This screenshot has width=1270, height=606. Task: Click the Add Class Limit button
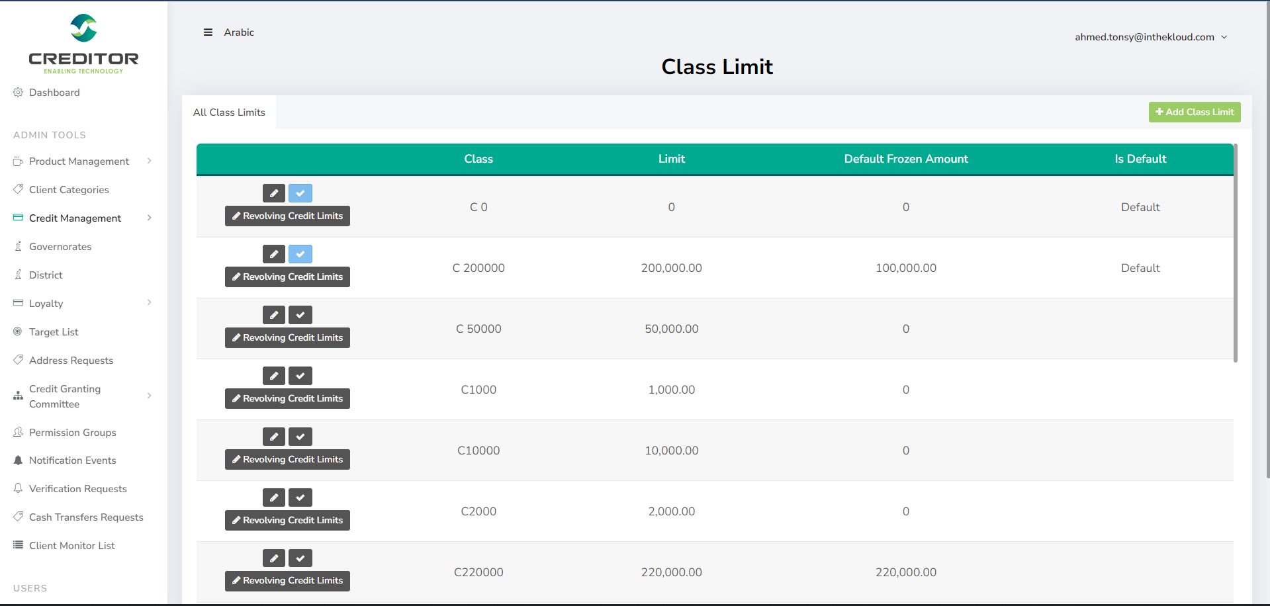[x=1194, y=112]
